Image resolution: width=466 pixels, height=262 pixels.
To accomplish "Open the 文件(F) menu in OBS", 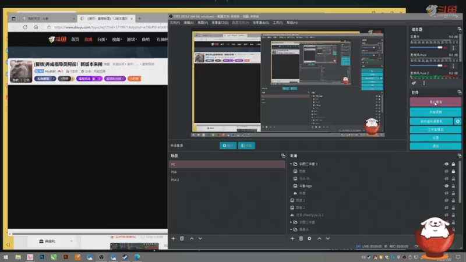I will click(175, 23).
